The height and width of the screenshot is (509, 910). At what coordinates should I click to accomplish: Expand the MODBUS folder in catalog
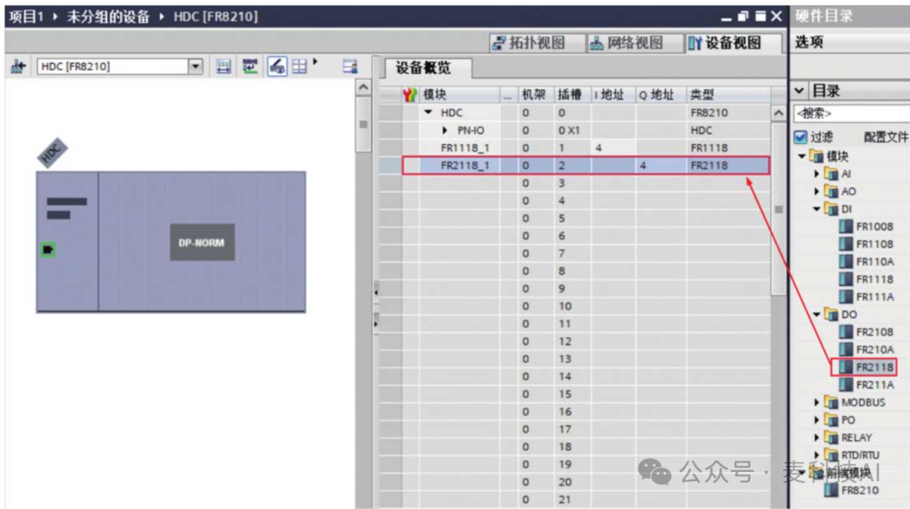pyautogui.click(x=816, y=402)
